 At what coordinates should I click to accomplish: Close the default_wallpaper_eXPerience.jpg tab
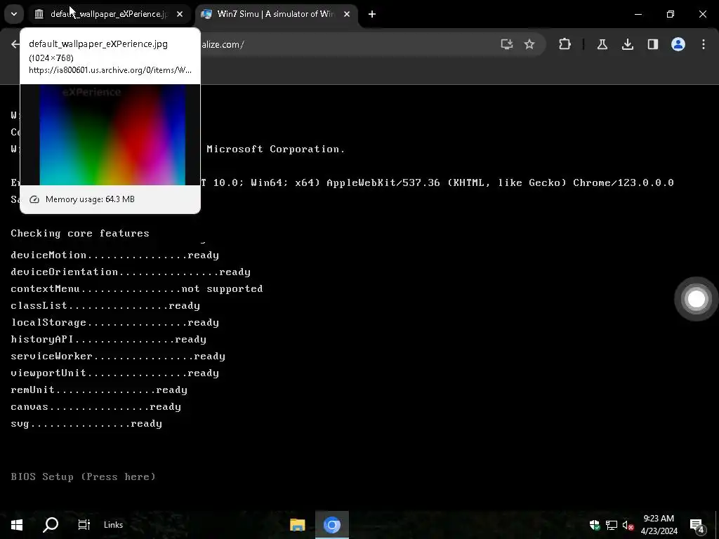pyautogui.click(x=180, y=14)
